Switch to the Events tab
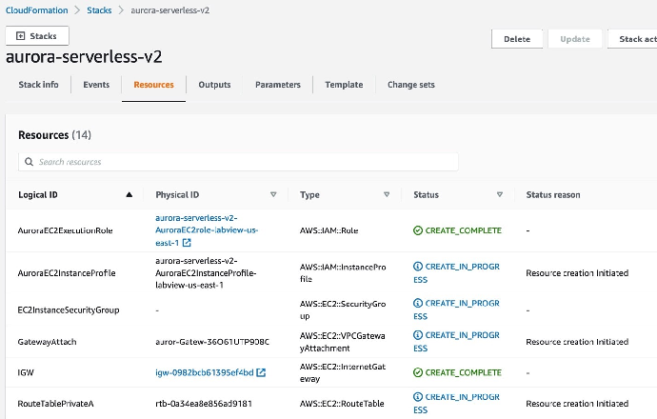The width and height of the screenshot is (657, 419). pos(96,85)
